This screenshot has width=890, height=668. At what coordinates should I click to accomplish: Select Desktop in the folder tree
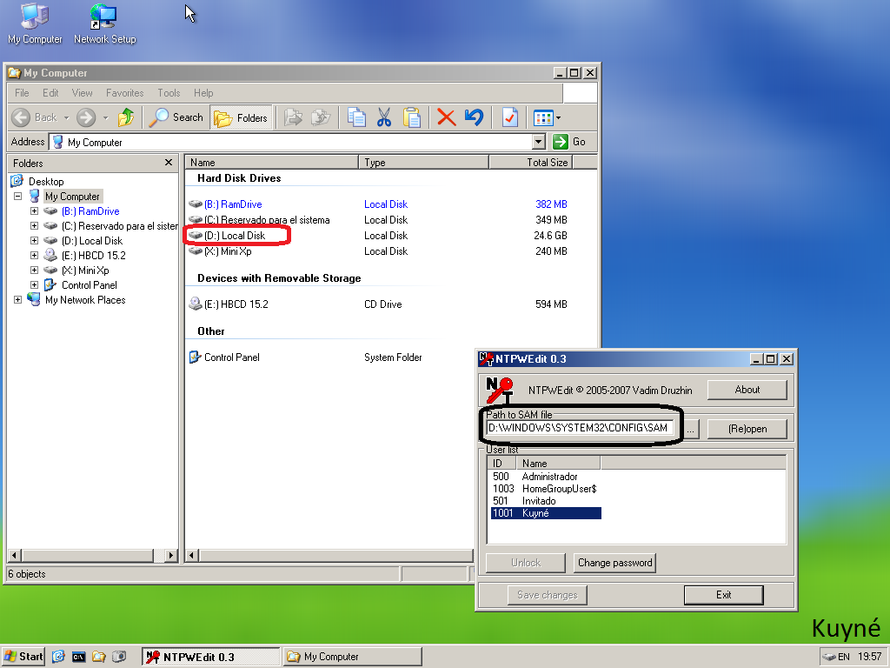pyautogui.click(x=46, y=182)
